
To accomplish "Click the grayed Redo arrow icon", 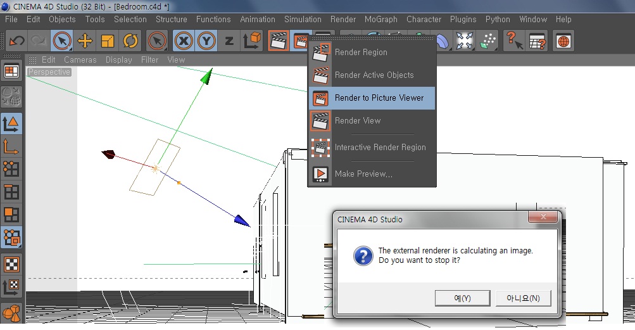I will pos(39,41).
